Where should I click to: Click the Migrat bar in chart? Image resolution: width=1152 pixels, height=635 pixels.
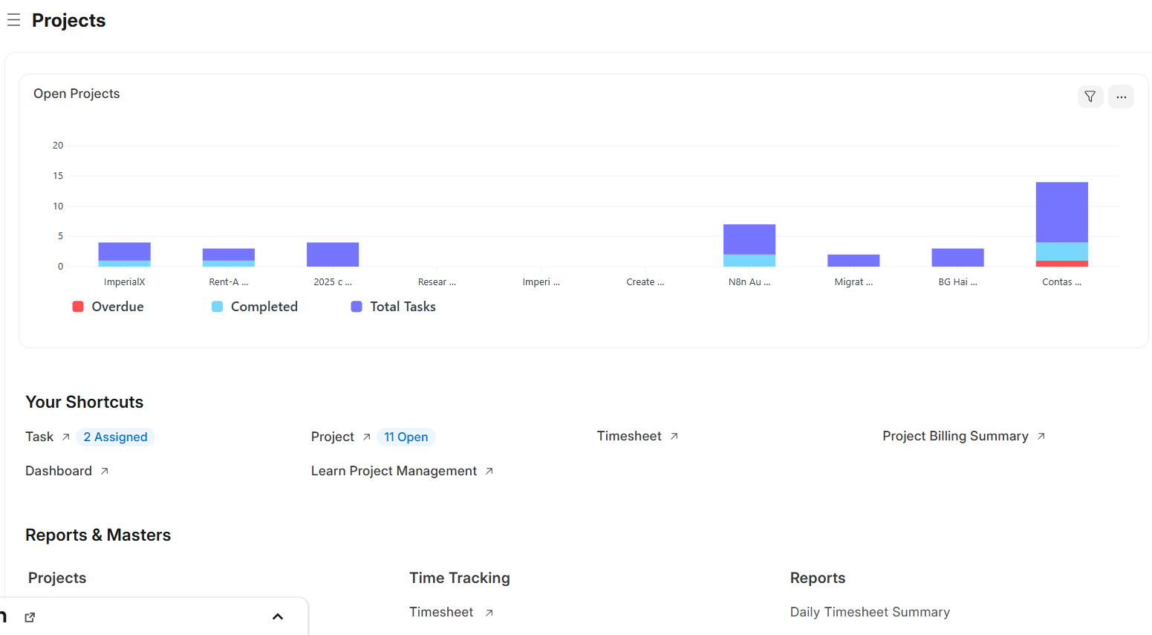pyautogui.click(x=853, y=261)
